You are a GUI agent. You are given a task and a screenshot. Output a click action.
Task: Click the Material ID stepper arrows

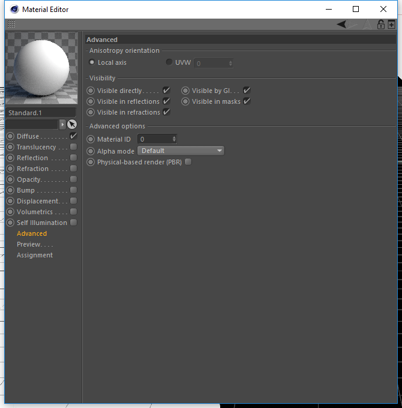[x=174, y=139]
